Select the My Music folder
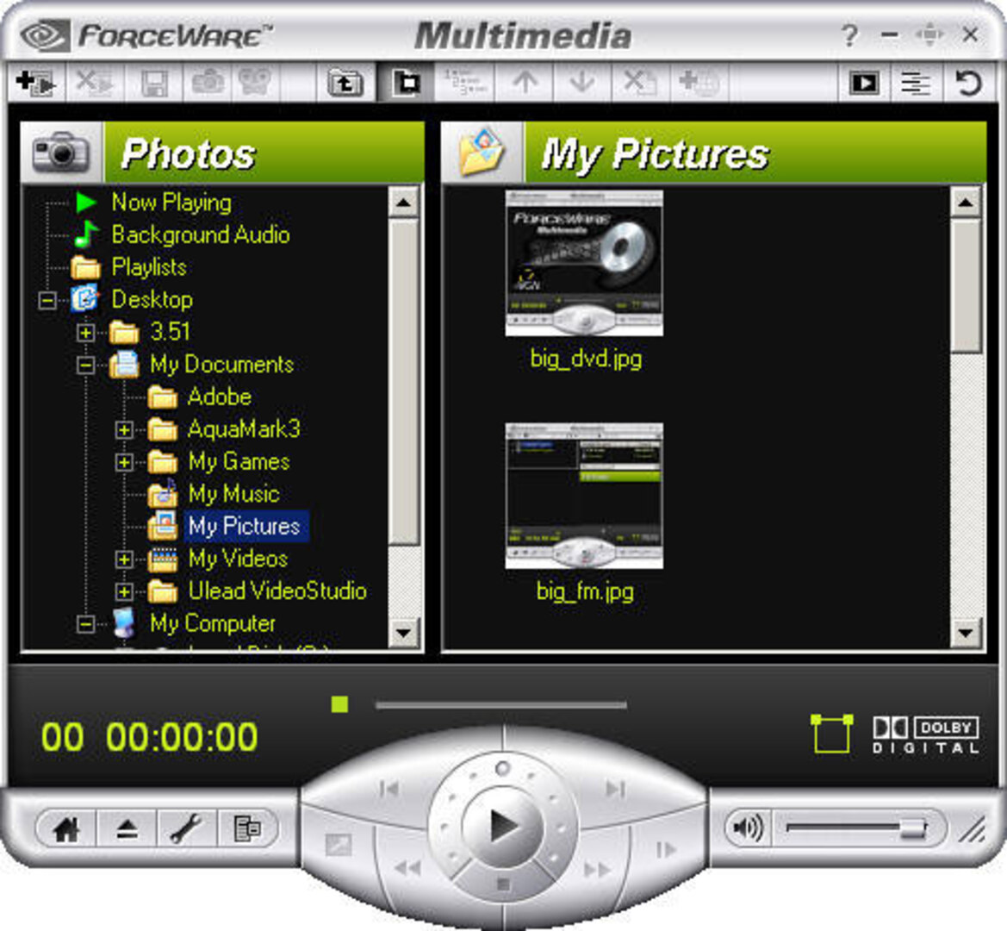The image size is (1007, 931). point(233,493)
